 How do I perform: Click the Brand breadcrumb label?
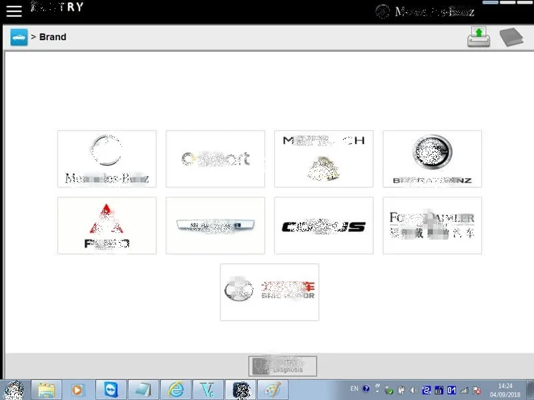[x=53, y=37]
